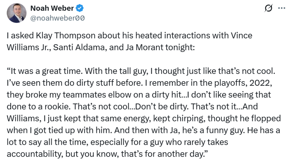Screen dimensions: 294x163
Task: Open the three-dot more options menu
Action: click(281, 8)
